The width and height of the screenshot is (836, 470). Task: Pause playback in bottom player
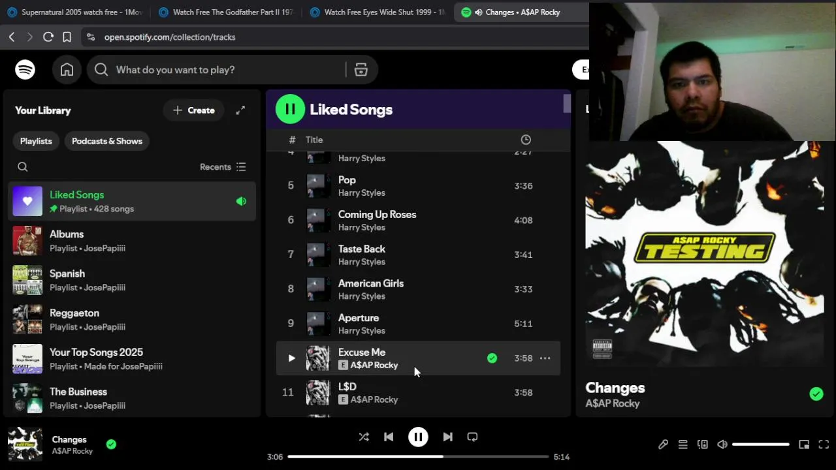coord(418,437)
